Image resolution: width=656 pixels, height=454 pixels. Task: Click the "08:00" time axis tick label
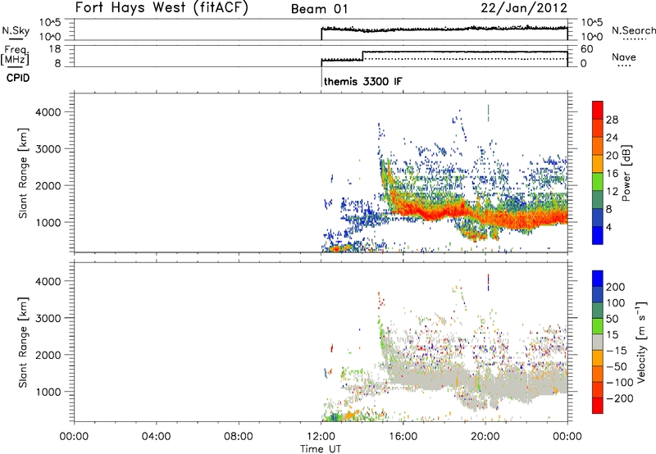click(x=239, y=437)
